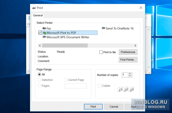
Task: Select the All page range radio button
Action: (39, 74)
